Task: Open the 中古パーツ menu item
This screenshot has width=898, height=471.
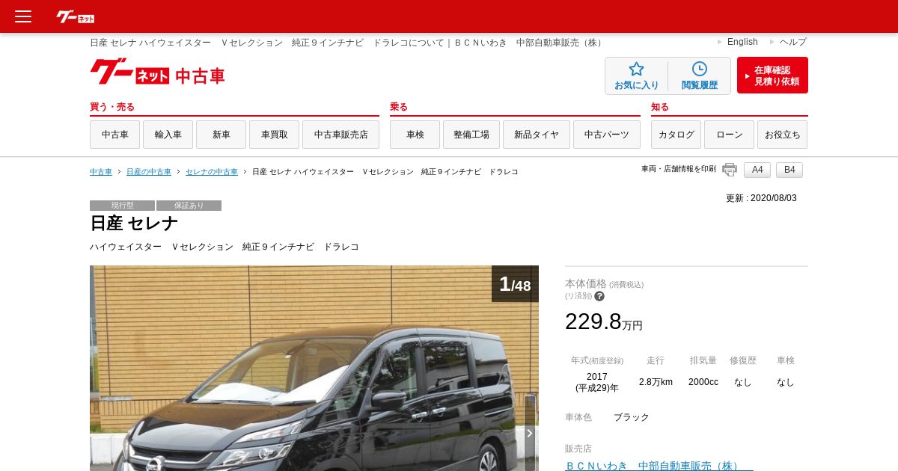Action: pyautogui.click(x=607, y=135)
